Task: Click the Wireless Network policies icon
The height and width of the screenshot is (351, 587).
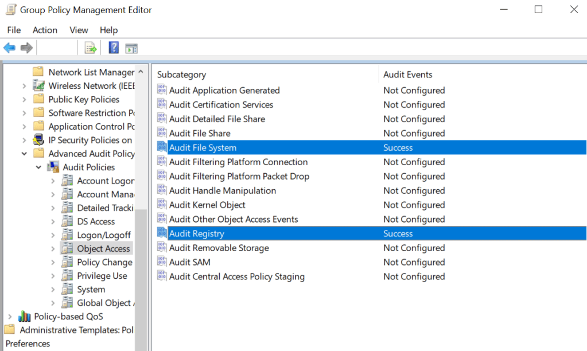Action: coord(38,85)
